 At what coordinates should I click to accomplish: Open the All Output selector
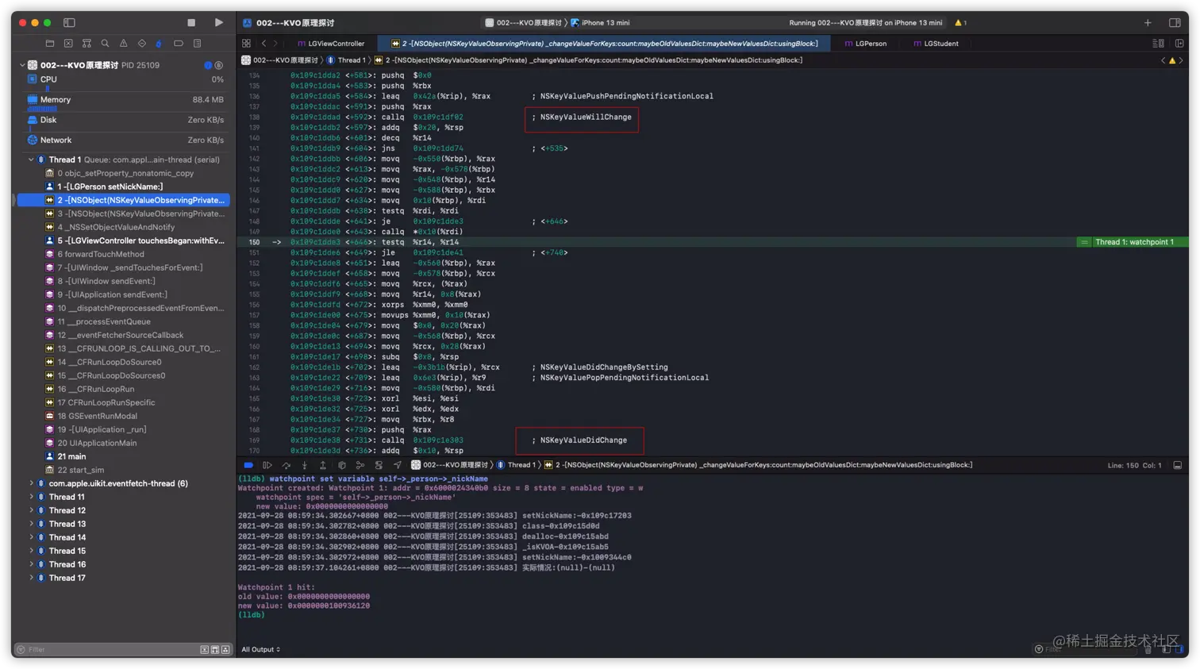261,650
